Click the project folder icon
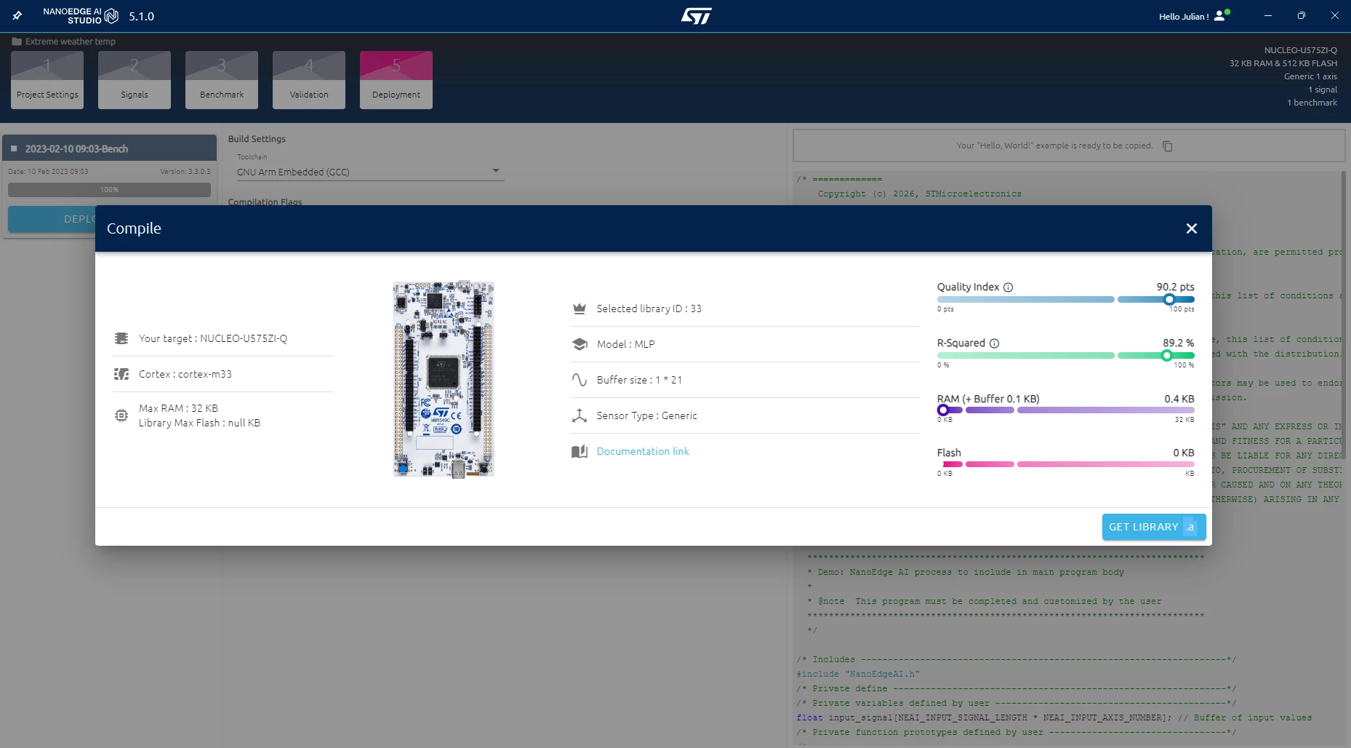The width and height of the screenshot is (1351, 748). coord(17,41)
